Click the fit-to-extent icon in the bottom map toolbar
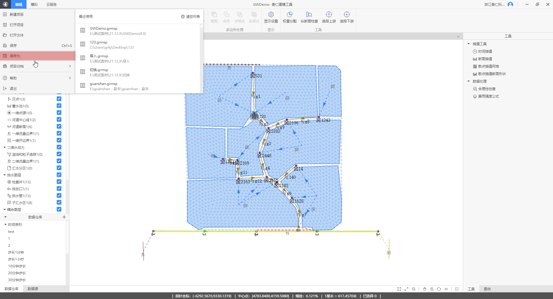 coord(399,289)
